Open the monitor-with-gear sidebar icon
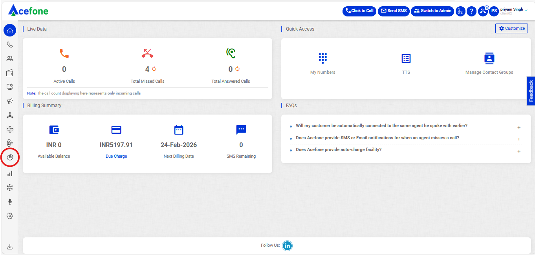Image resolution: width=535 pixels, height=255 pixels. 10,87
